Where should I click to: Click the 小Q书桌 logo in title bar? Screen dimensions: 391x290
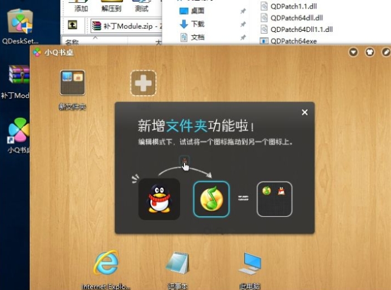[37, 52]
